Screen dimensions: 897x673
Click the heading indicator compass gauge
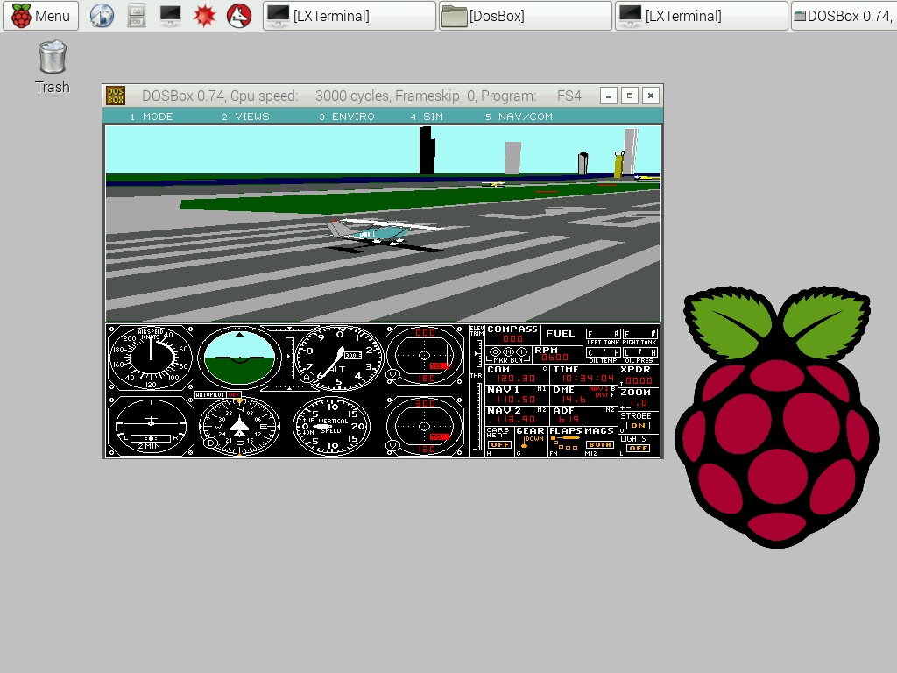[x=239, y=427]
